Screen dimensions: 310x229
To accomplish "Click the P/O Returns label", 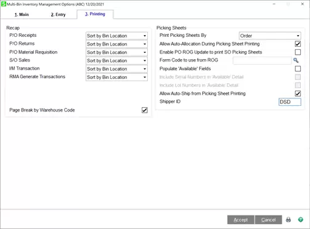I will (x=22, y=44).
